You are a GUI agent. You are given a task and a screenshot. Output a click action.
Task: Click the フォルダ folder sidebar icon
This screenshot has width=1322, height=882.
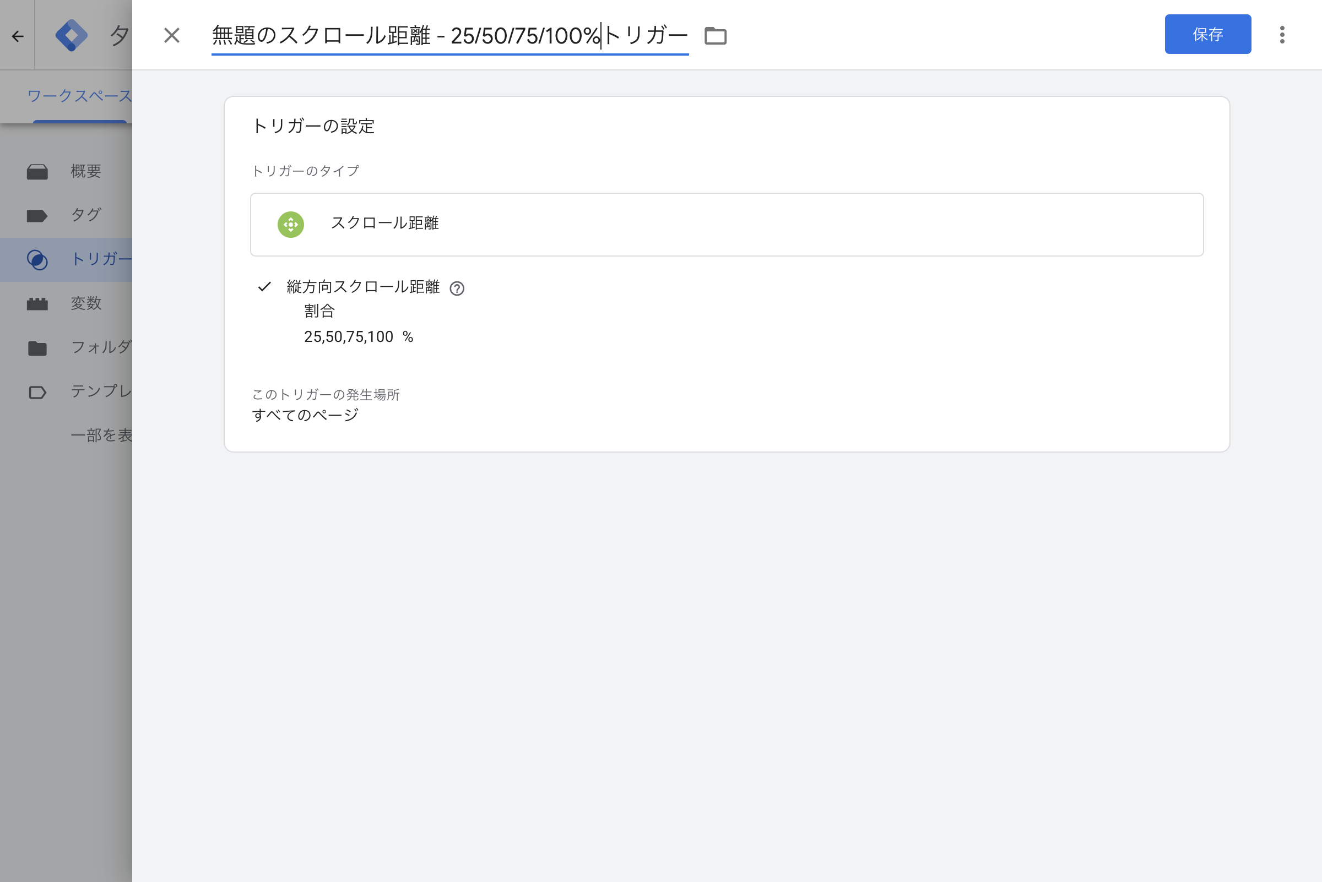pos(37,348)
